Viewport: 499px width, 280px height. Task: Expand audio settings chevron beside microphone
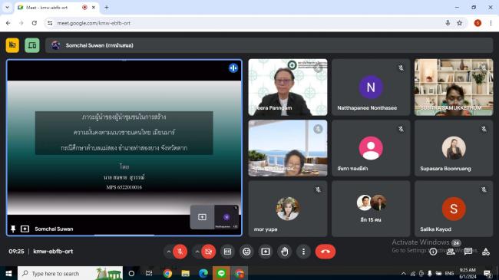pos(169,252)
